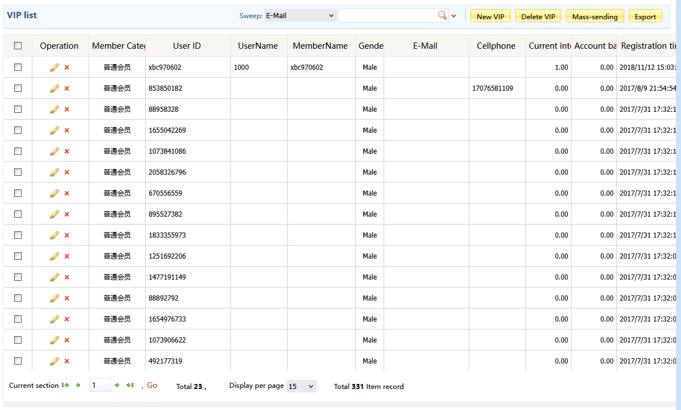Screen dimensions: 681x410
Task: Click the page number input field
Action: [x=100, y=386]
